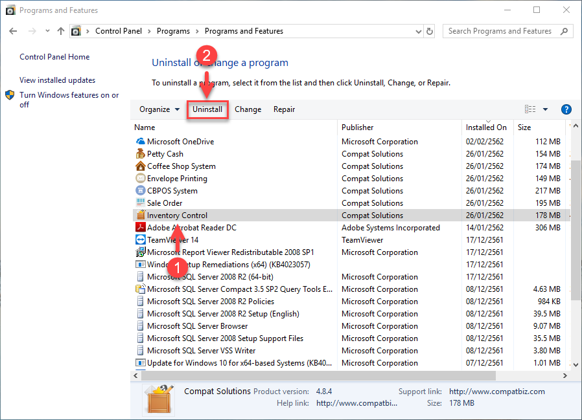Click the SQL Server 2008 R2 Setup (English) icon
This screenshot has height=420, width=582.
(x=140, y=314)
